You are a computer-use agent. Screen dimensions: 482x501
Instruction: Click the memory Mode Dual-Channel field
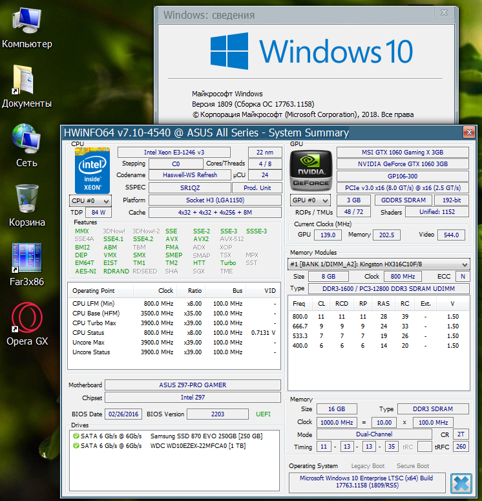(374, 434)
